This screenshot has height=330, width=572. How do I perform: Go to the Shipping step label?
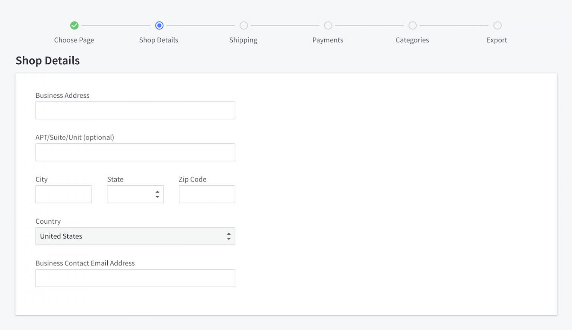[243, 40]
